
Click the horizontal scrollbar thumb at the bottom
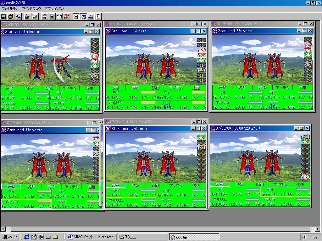pos(161,229)
